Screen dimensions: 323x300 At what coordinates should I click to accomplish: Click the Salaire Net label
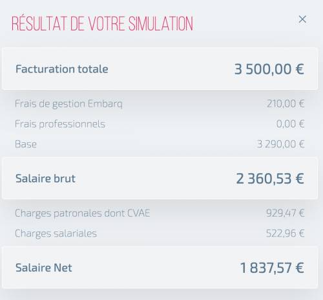44,268
